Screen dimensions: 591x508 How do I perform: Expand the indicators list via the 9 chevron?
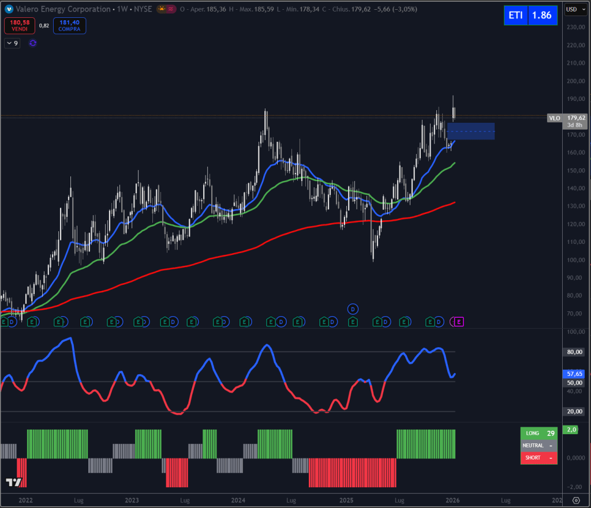pyautogui.click(x=12, y=43)
